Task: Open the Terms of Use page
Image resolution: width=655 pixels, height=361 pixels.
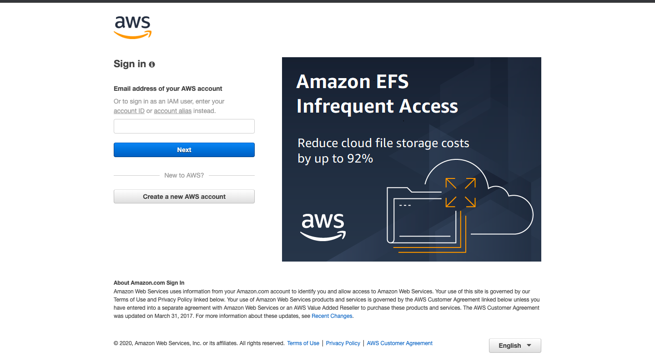Action: [x=303, y=343]
